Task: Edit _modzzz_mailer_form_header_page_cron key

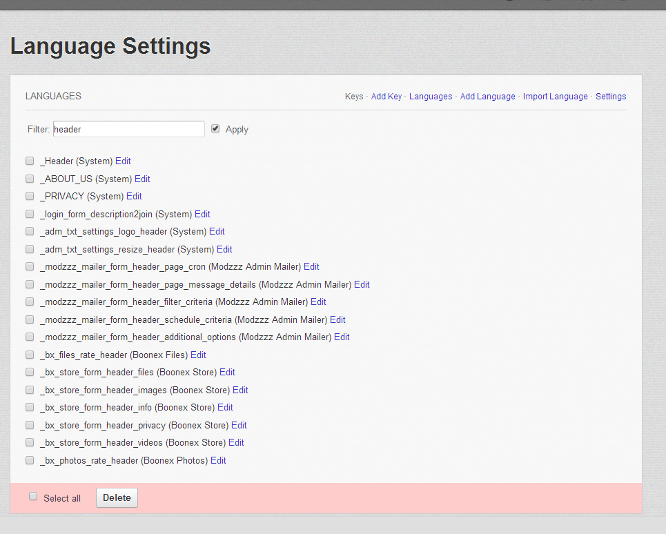Action: [311, 266]
